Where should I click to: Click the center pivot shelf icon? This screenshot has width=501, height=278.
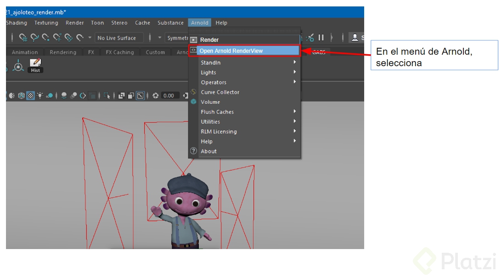(x=18, y=66)
